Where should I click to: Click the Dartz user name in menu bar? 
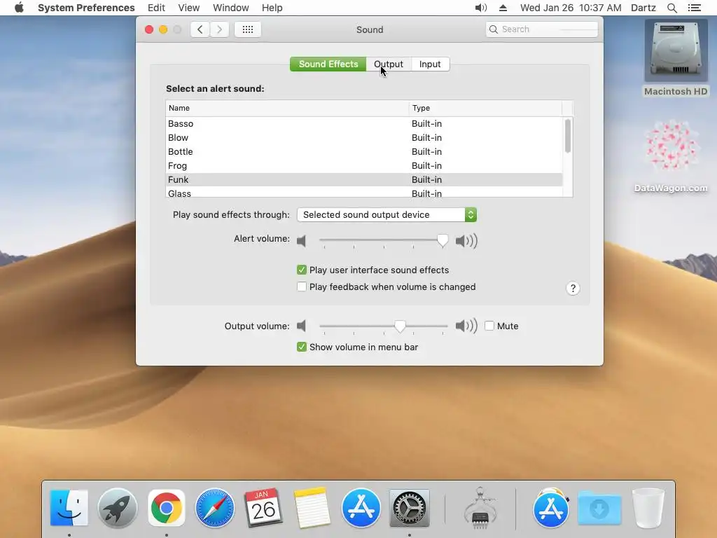[x=643, y=8]
